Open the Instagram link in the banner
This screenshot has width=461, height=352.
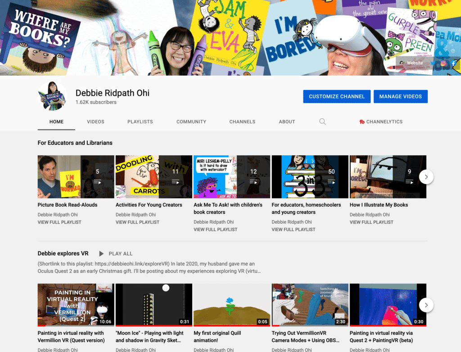point(443,63)
